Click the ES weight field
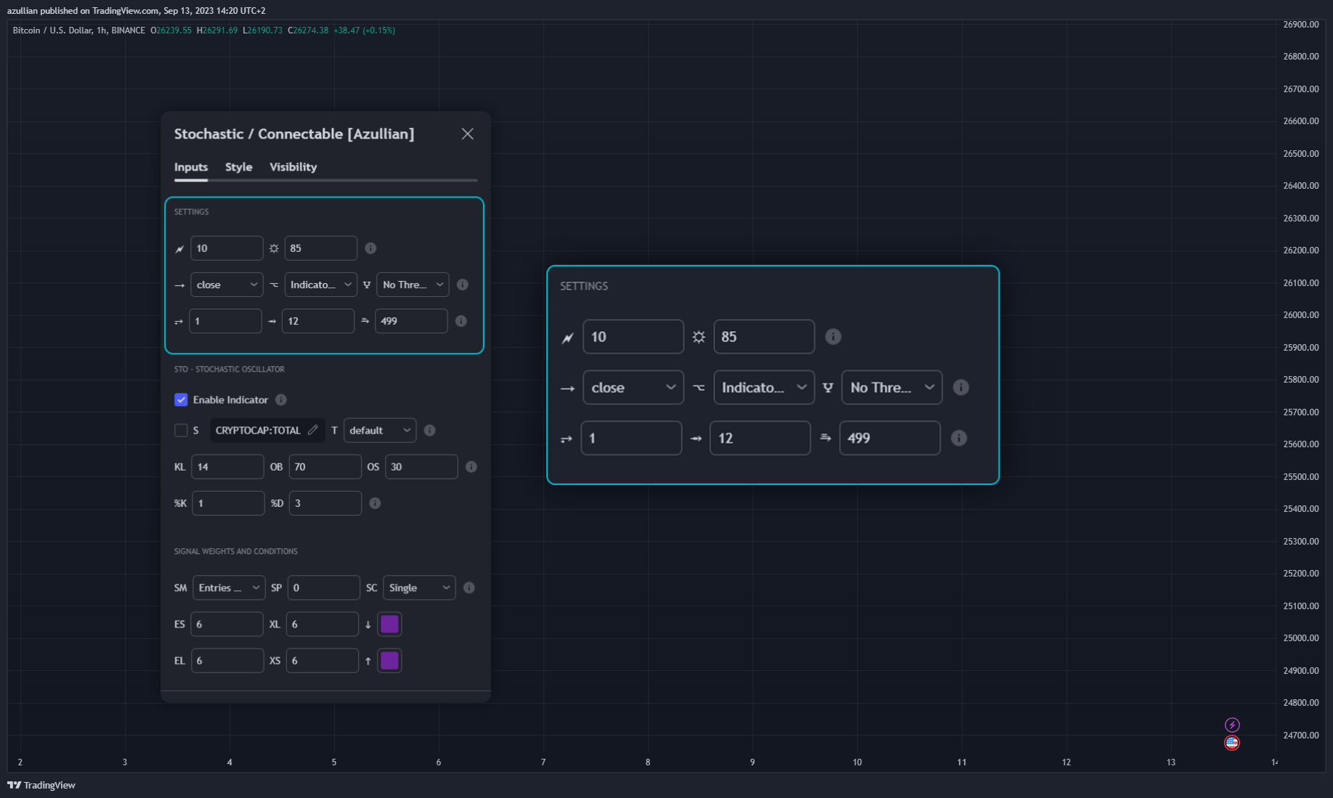Screen dimensions: 1333x798 pos(227,624)
